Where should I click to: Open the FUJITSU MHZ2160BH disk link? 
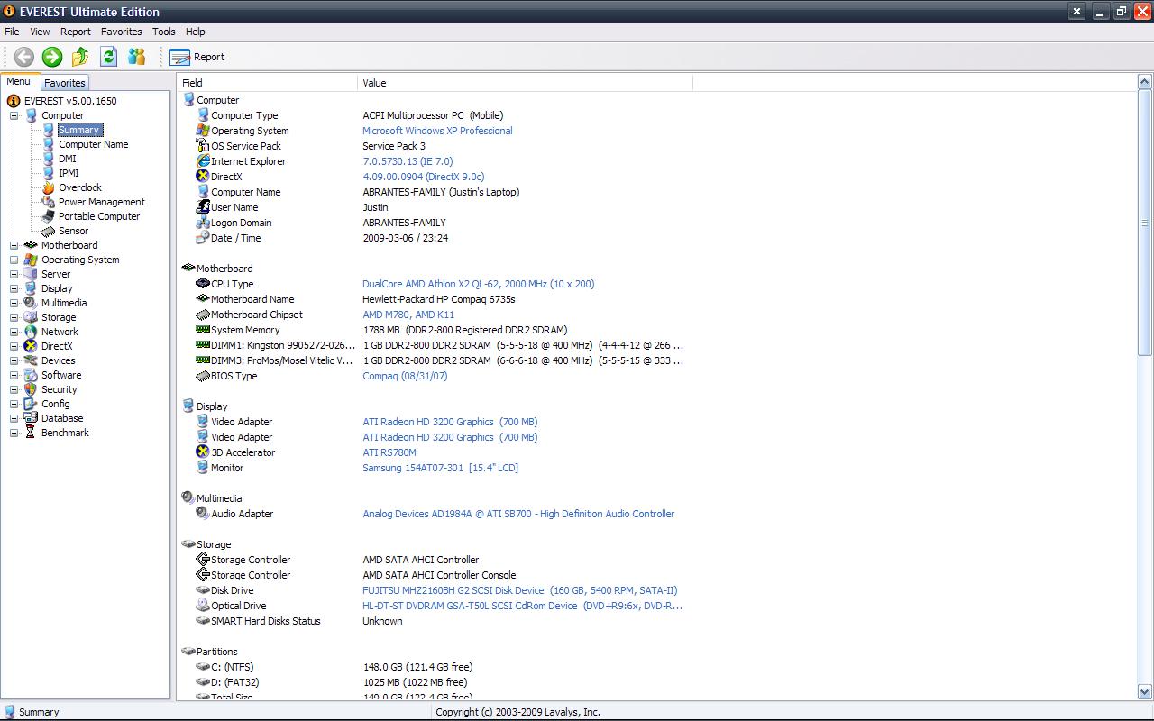point(519,590)
